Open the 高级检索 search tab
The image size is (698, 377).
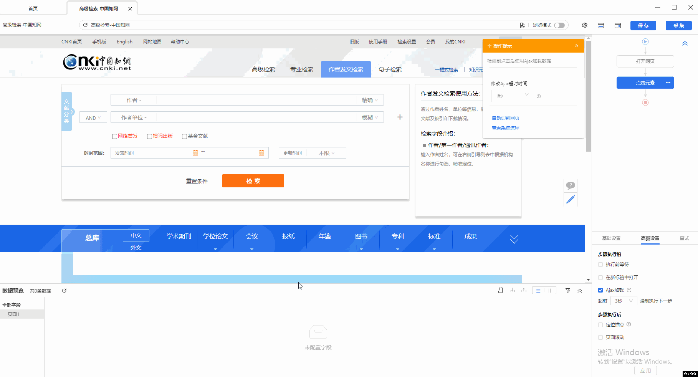pos(263,69)
